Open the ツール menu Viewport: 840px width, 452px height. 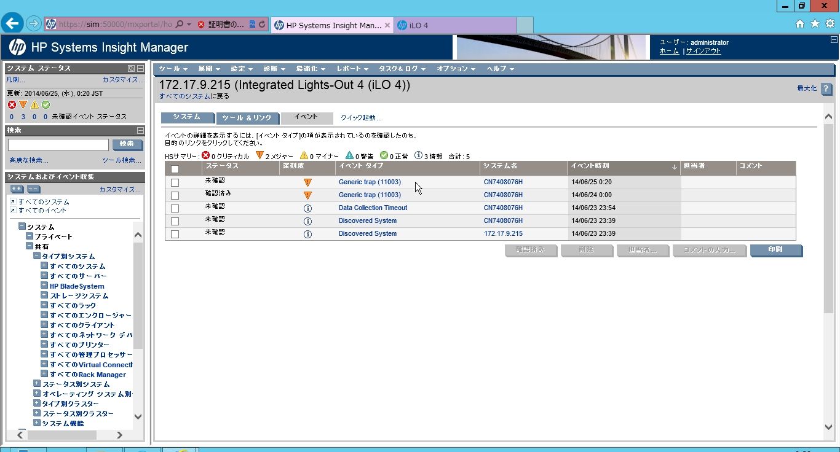(172, 69)
